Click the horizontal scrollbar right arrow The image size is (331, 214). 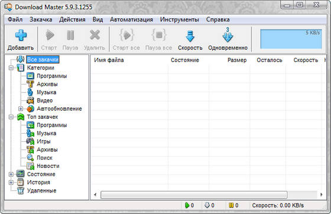tap(322, 194)
